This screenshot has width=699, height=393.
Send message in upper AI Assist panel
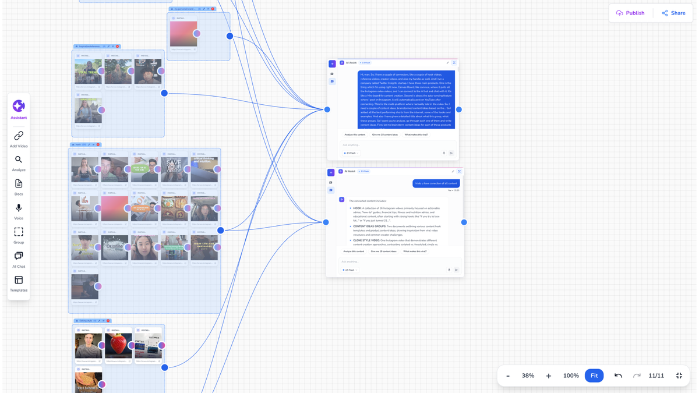point(451,153)
